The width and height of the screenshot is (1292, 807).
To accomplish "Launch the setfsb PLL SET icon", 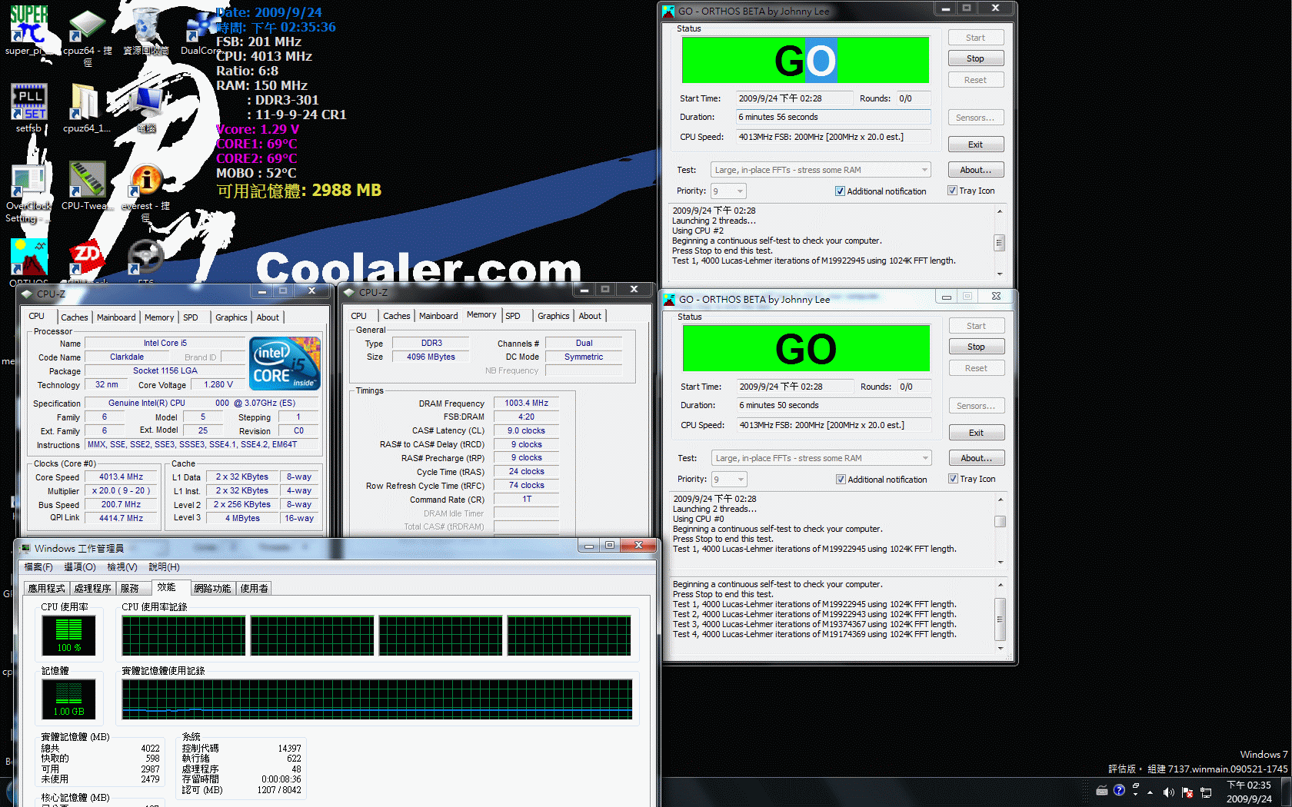I will [29, 101].
